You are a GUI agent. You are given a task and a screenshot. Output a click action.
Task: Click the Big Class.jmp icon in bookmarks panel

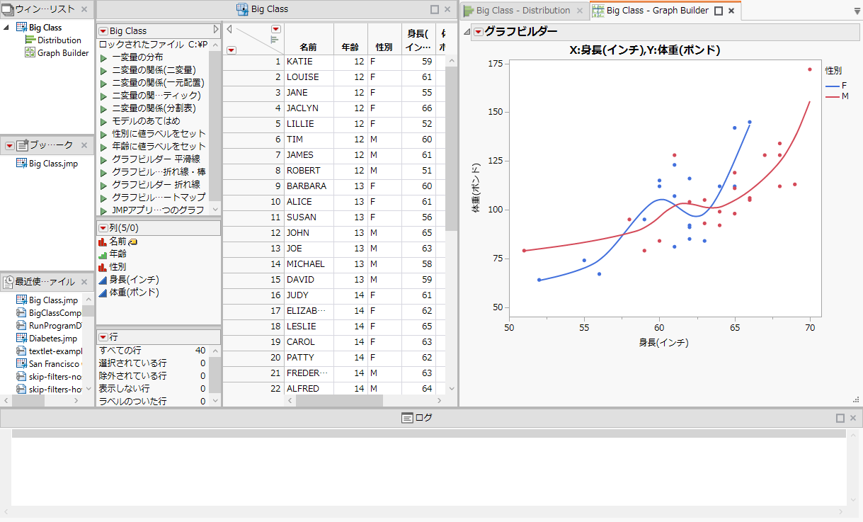point(21,164)
